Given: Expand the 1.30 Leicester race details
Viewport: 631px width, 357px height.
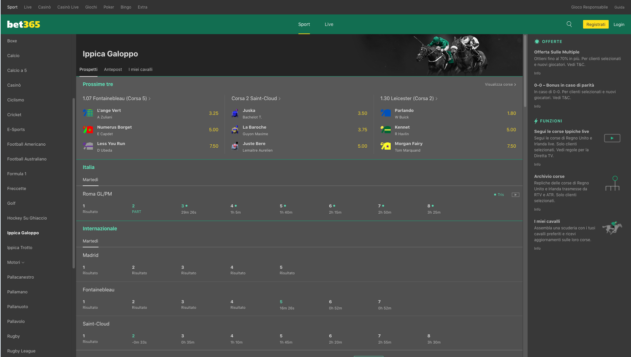Looking at the screenshot, I should (x=437, y=98).
